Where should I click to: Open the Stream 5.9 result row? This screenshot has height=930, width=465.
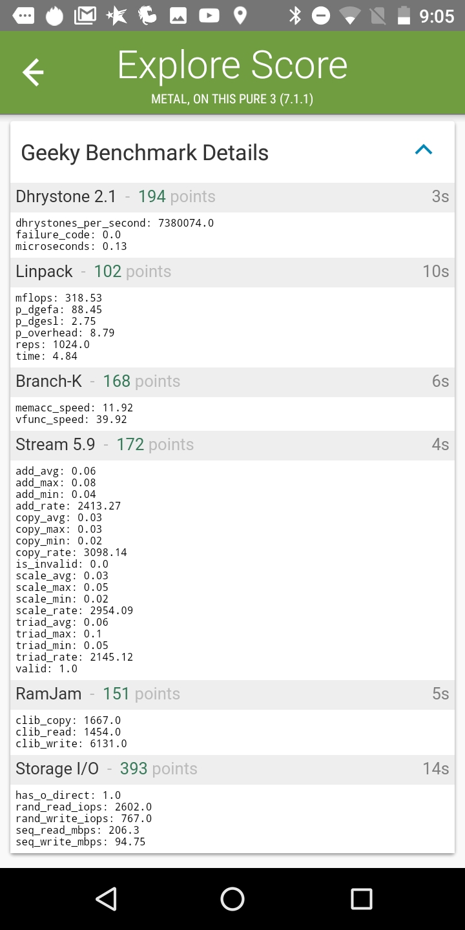pos(232,445)
